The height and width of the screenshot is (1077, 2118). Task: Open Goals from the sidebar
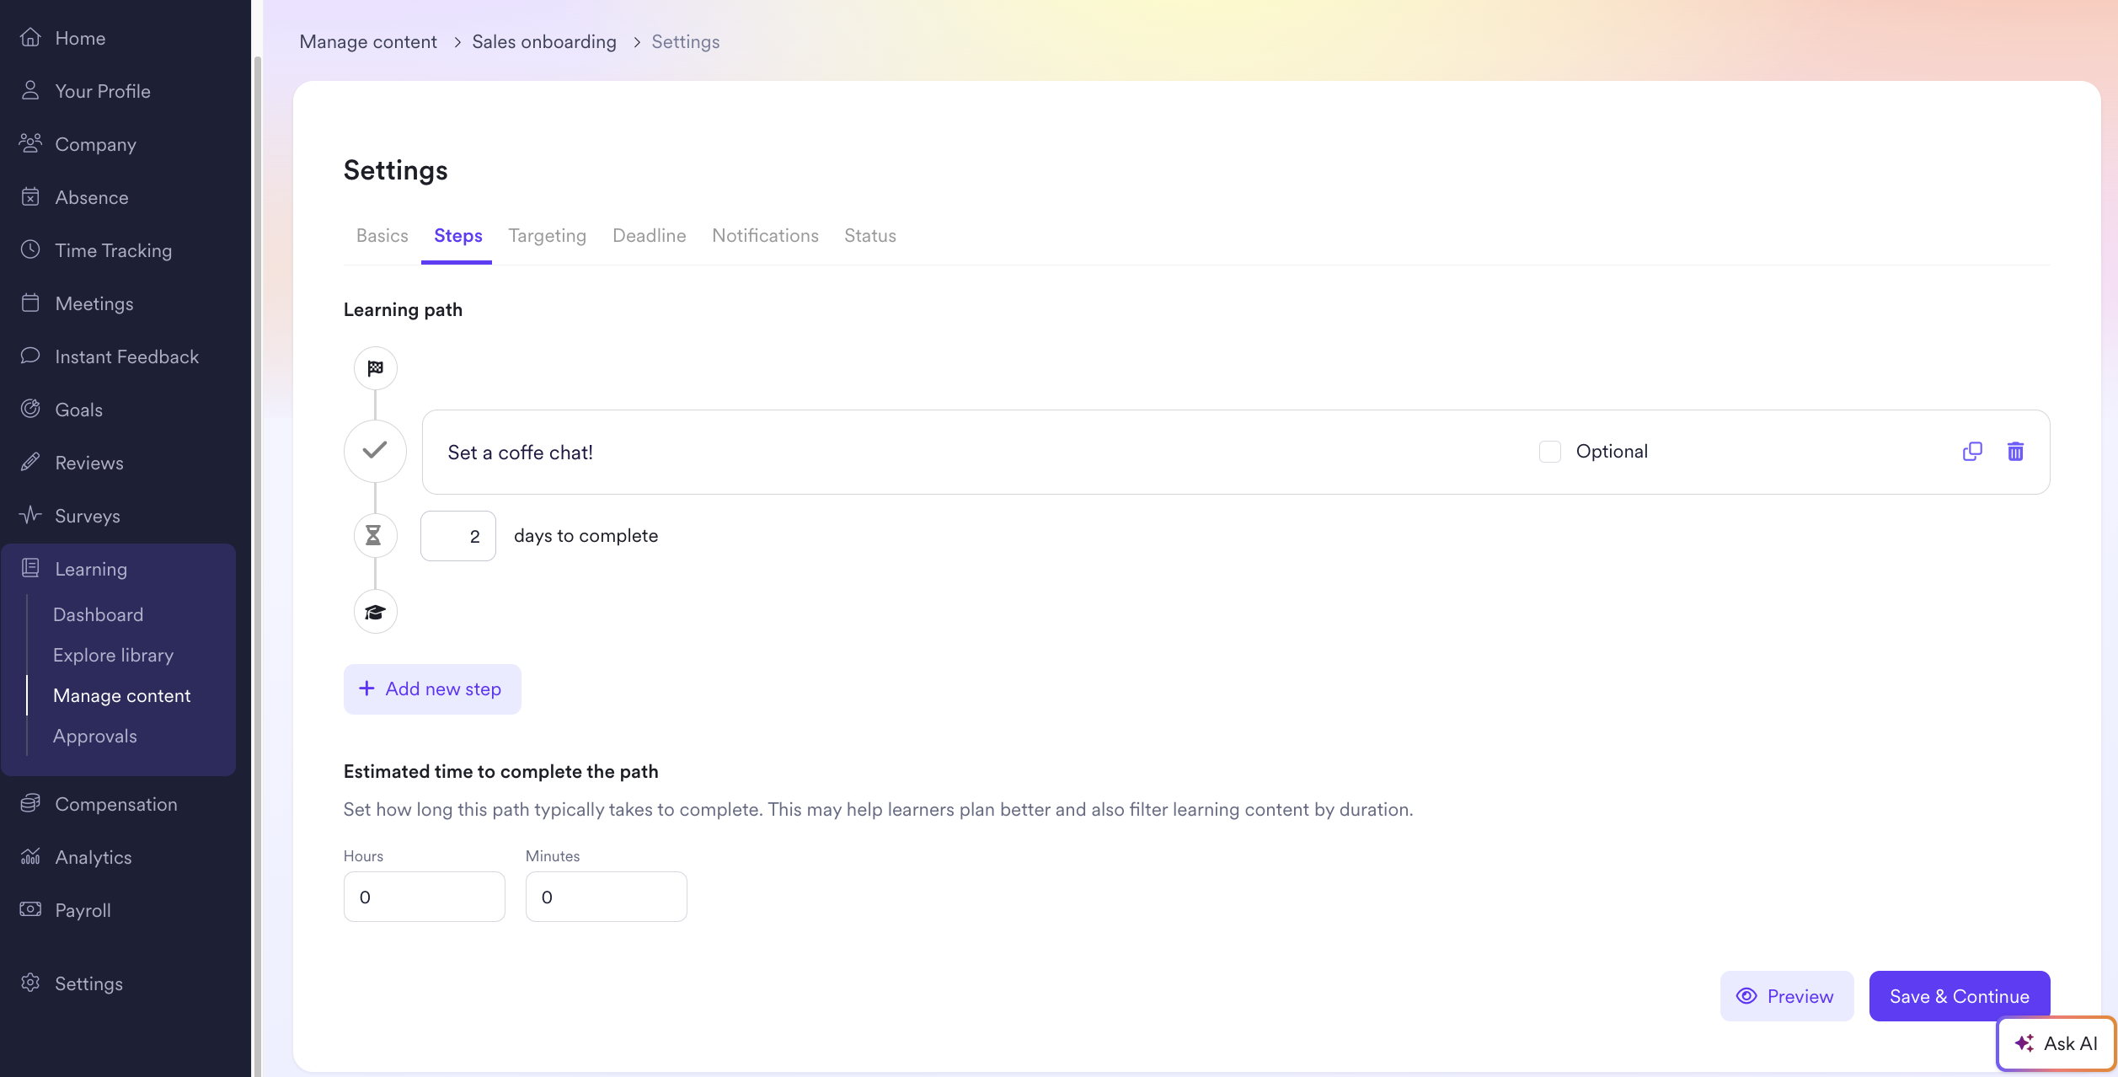(x=78, y=410)
